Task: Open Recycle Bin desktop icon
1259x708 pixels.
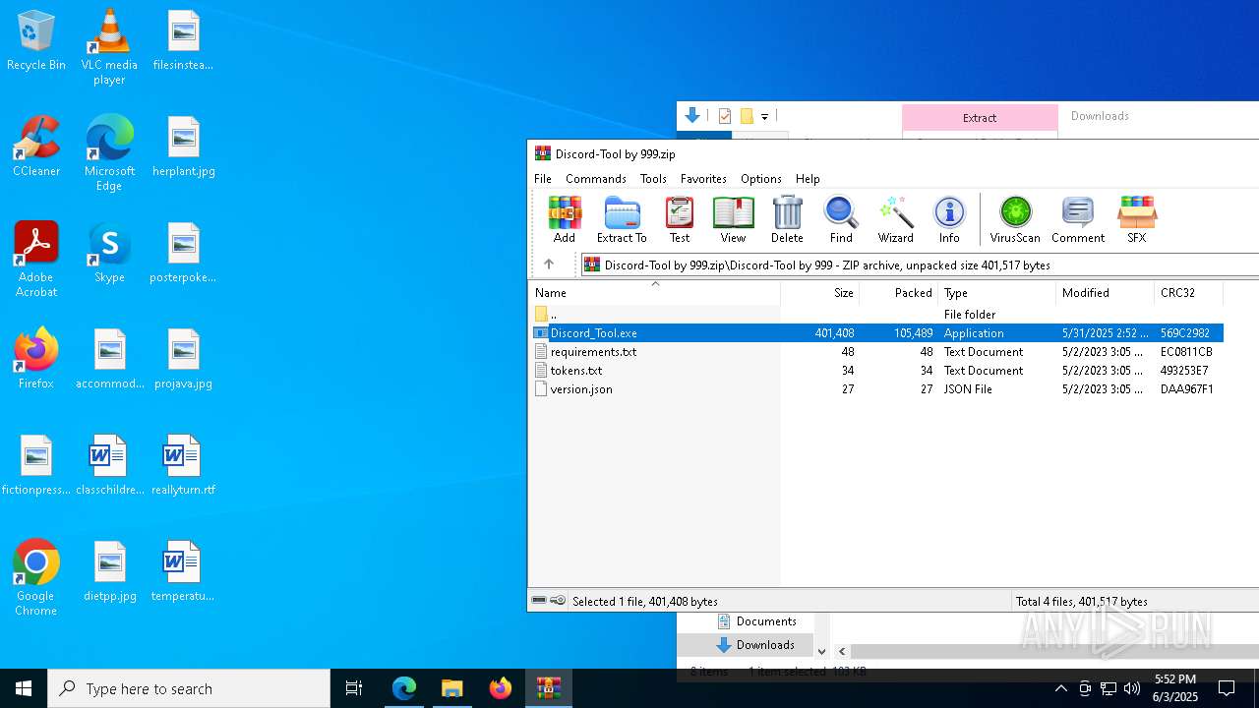Action: pos(36,41)
